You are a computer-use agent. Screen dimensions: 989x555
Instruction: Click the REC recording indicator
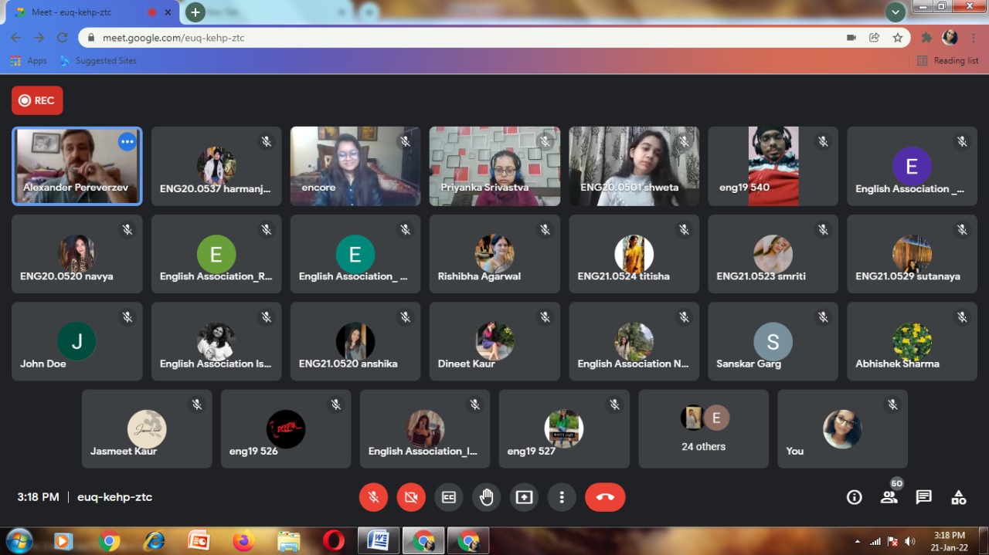click(37, 100)
